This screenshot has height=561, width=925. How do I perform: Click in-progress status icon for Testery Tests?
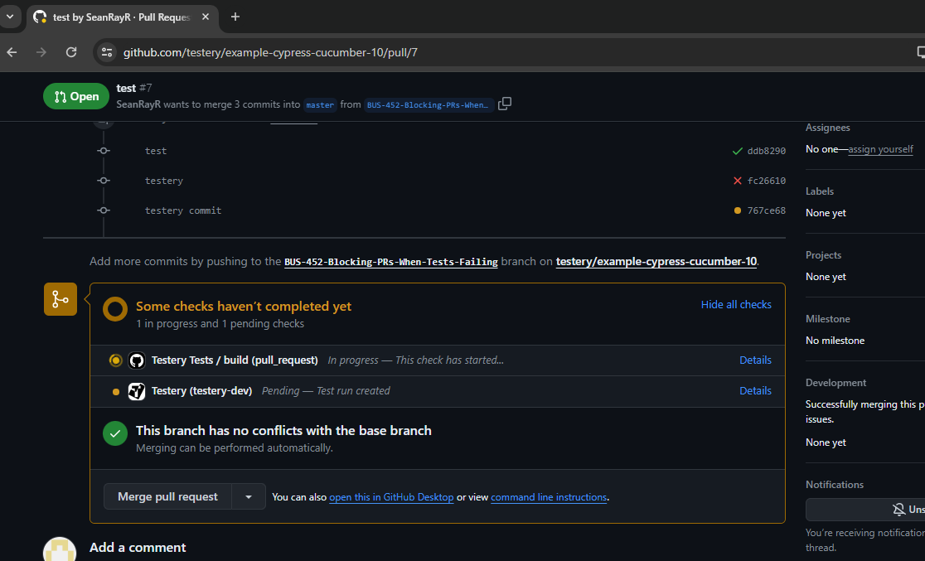[x=116, y=360]
